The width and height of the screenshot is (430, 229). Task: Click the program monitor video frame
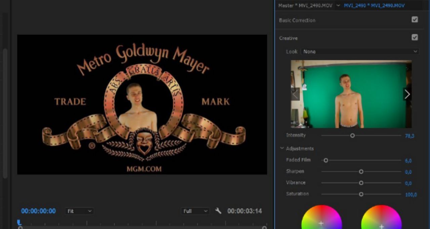tap(142, 105)
